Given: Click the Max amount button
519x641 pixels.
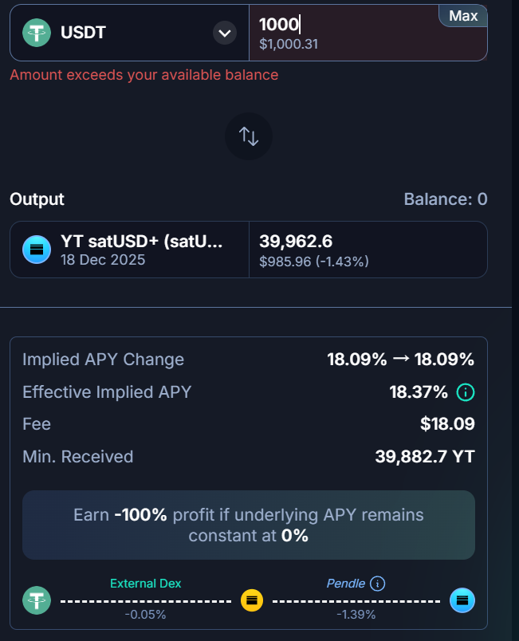Looking at the screenshot, I should tap(463, 15).
